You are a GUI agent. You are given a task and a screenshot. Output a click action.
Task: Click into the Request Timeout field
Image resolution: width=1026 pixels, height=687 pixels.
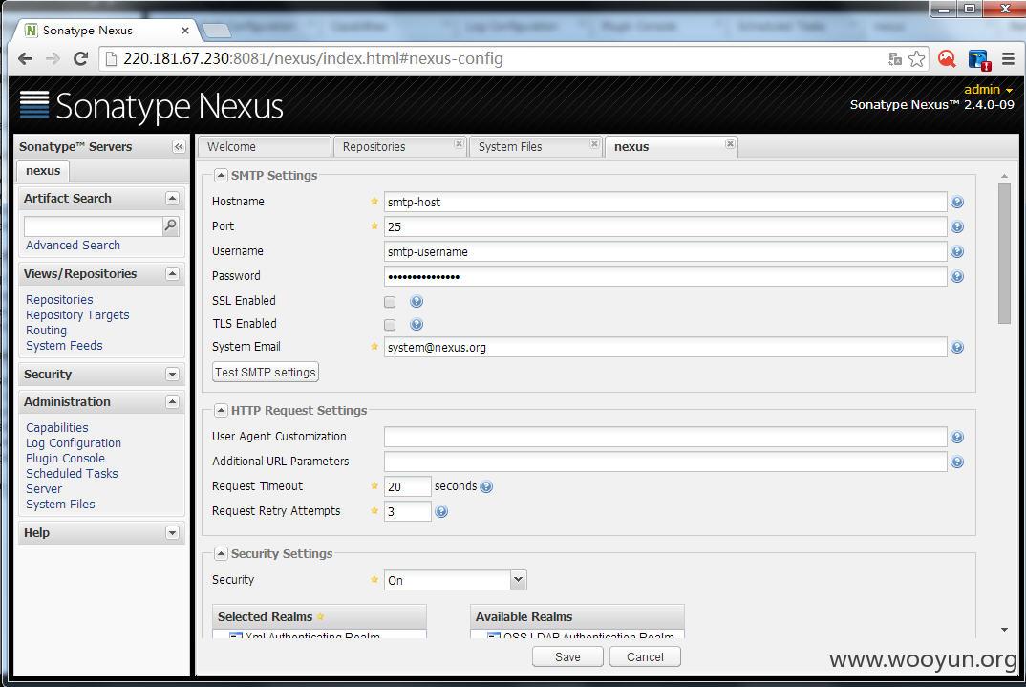point(408,486)
